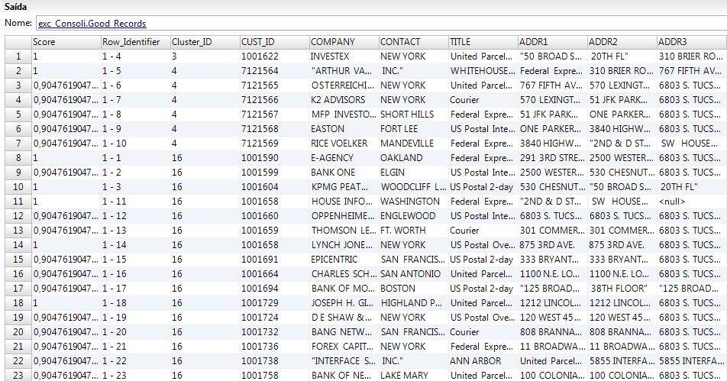Screen dimensions: 727x381
Task: Click company cell RICE VOELKER
Action: click(344, 144)
